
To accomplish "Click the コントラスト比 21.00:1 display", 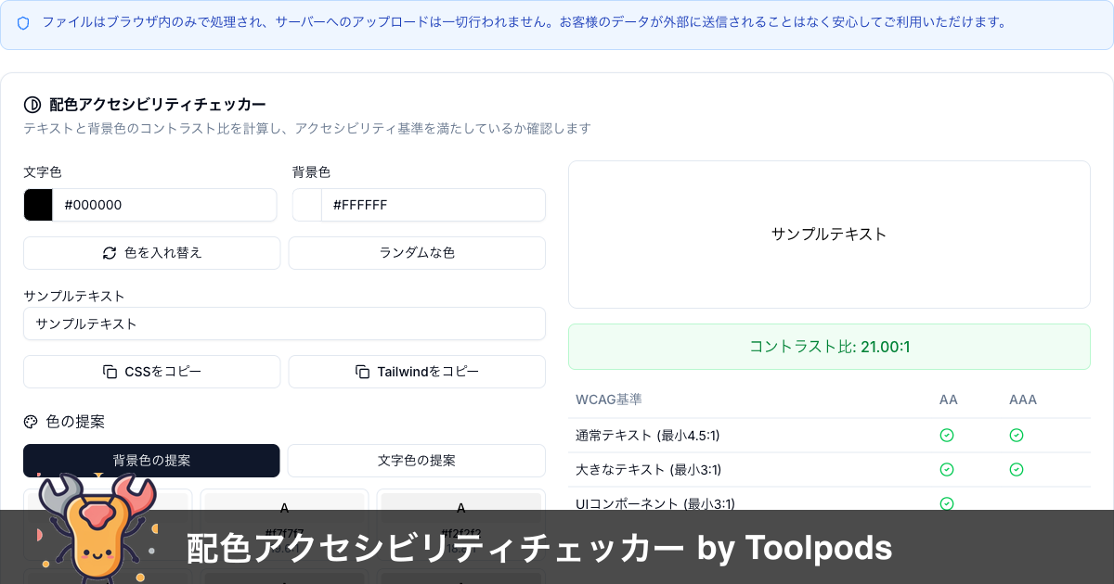I will click(x=829, y=346).
